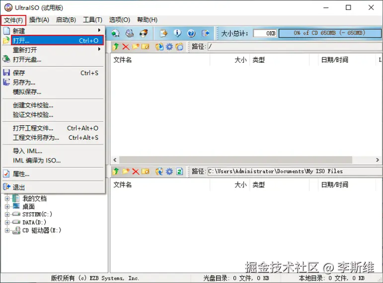Click the horizontal scrollbar right arrow
The width and height of the screenshot is (383, 283).
[x=378, y=160]
